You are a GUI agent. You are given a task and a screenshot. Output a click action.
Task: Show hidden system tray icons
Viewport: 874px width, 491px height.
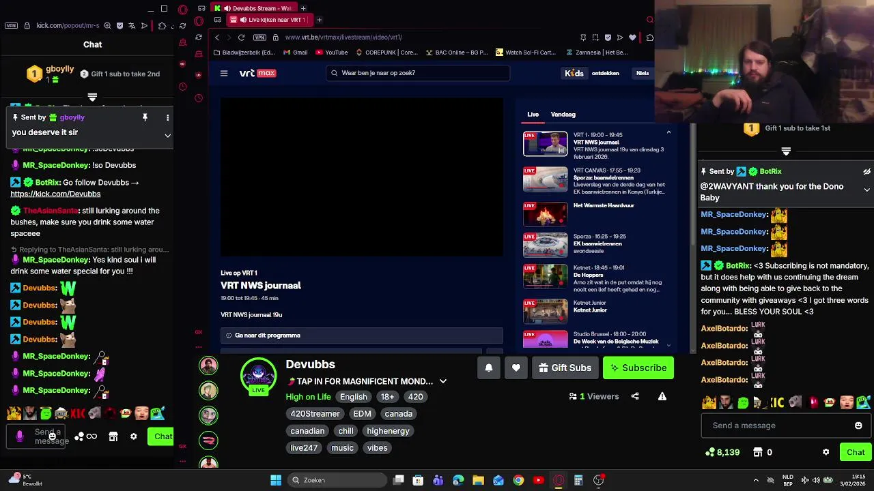(x=756, y=480)
